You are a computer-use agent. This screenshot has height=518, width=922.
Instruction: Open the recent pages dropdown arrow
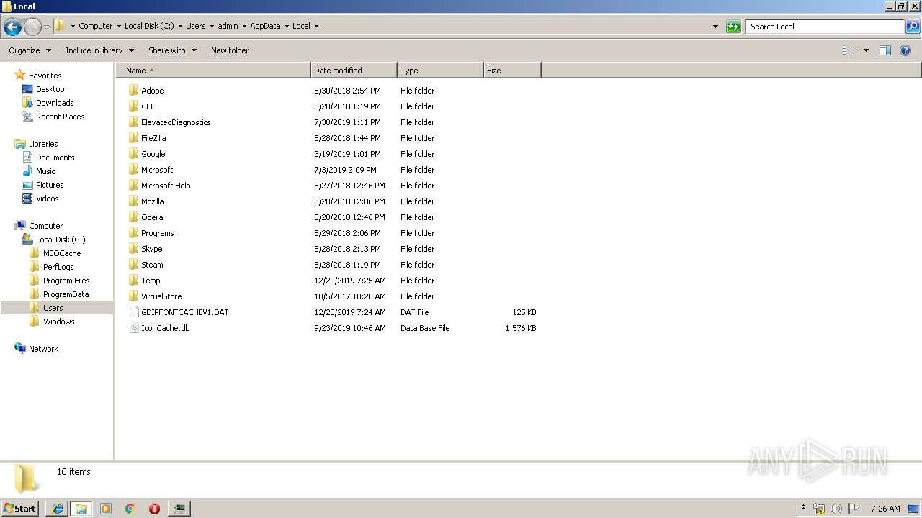[46, 27]
